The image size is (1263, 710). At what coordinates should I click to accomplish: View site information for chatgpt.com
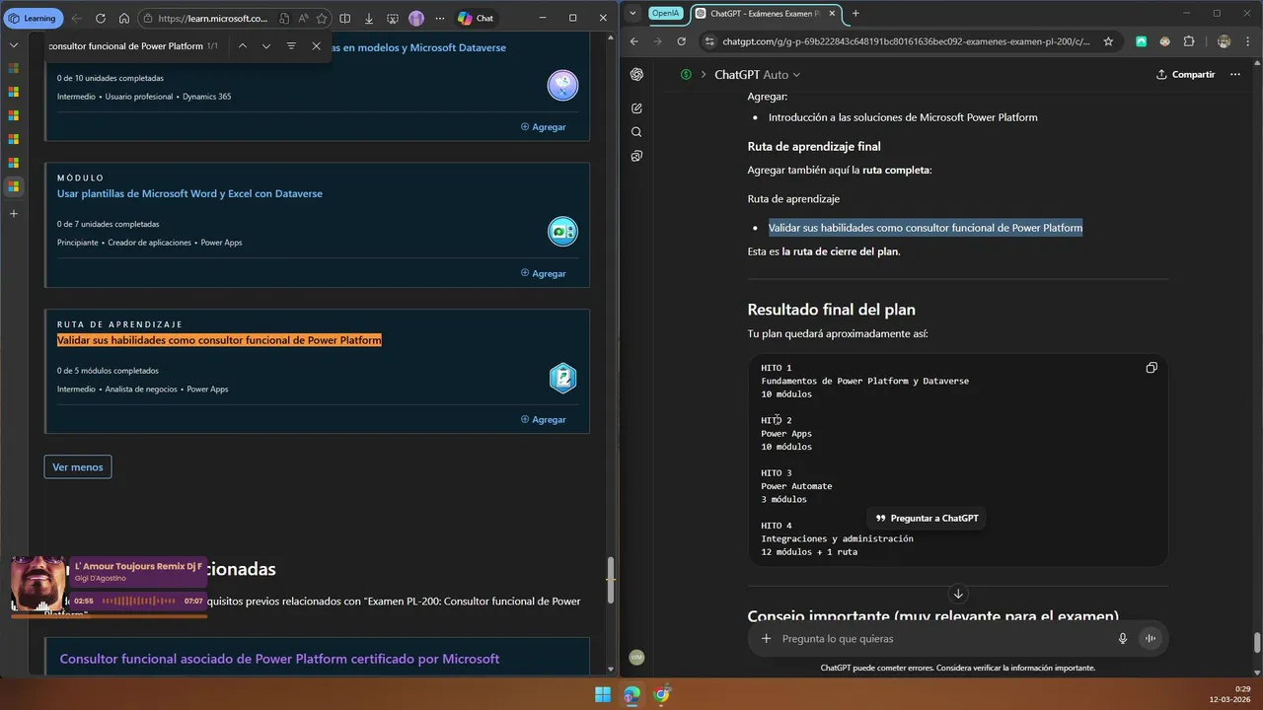[709, 41]
